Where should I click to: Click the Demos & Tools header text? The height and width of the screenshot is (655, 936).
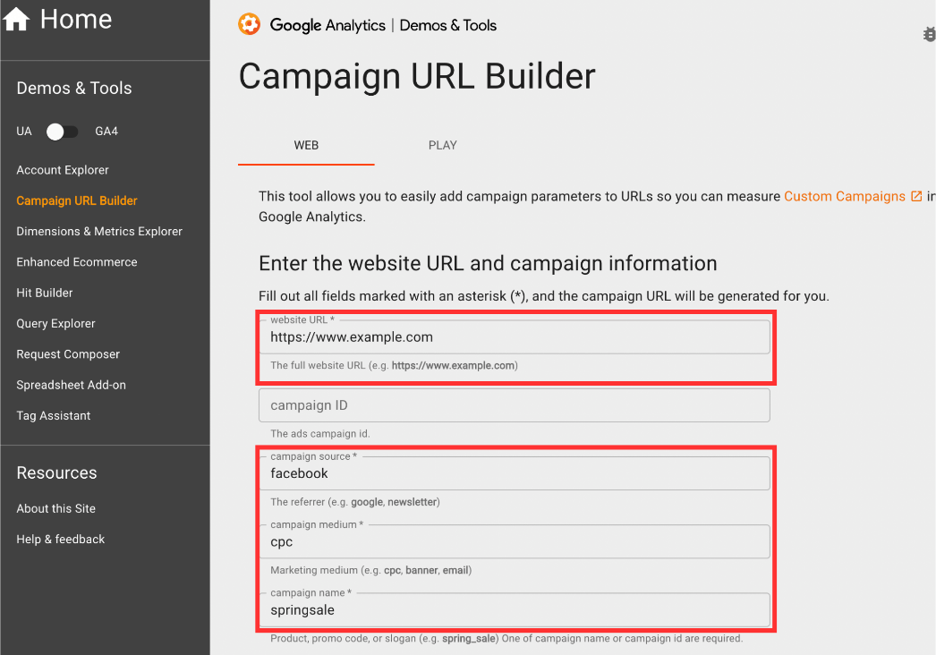447,25
